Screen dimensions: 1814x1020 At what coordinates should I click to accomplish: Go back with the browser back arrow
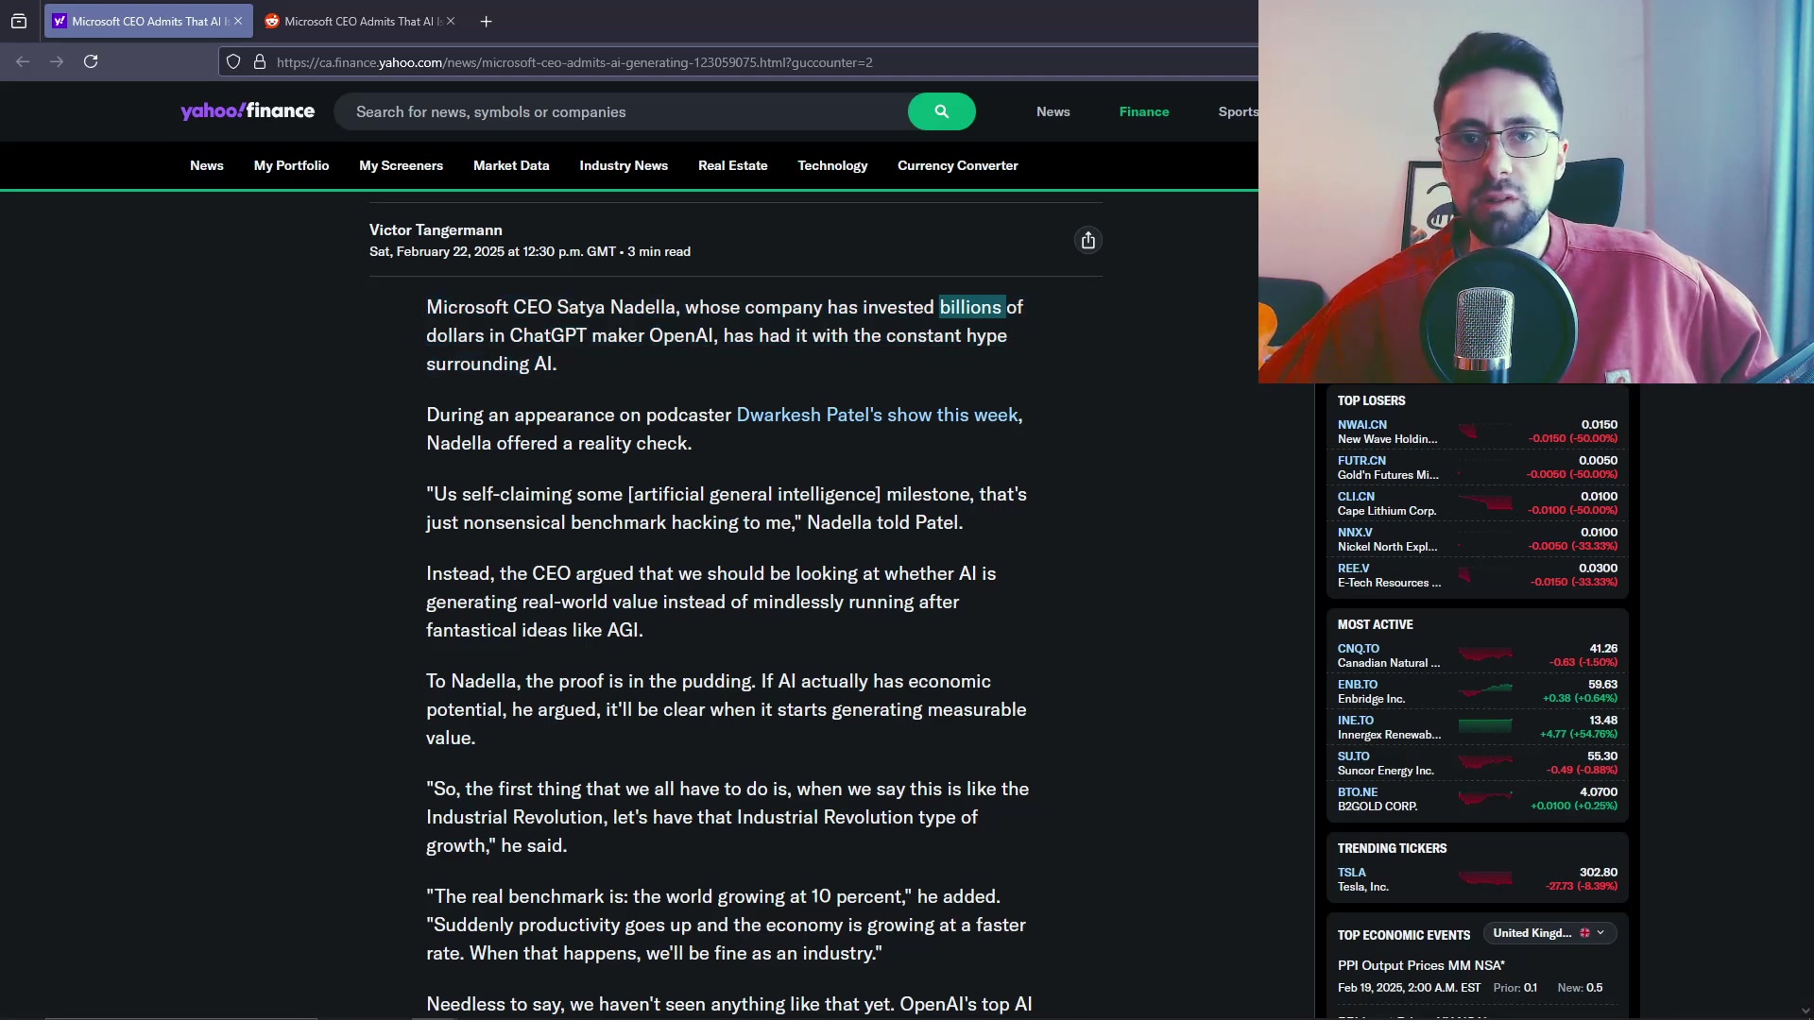click(x=23, y=61)
